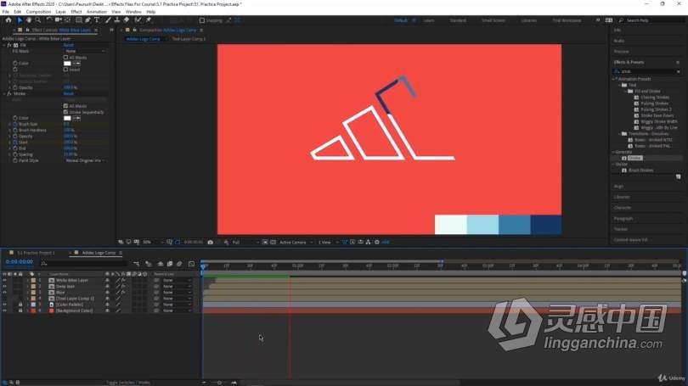Select the Type text tool
The image size is (688, 386).
pos(97,20)
